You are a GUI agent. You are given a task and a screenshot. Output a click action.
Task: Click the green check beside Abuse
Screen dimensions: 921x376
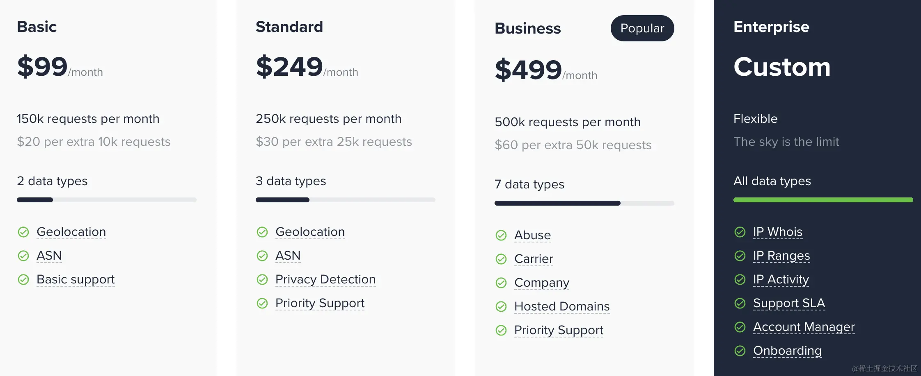[x=501, y=236]
